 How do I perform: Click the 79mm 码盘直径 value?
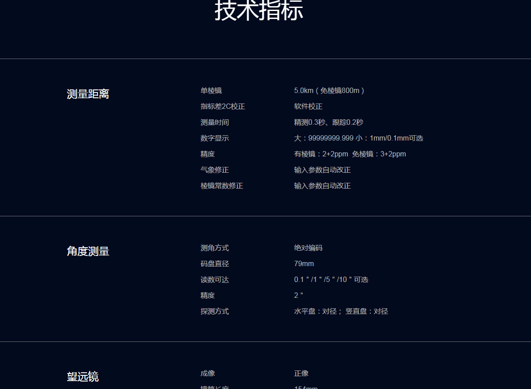(304, 264)
